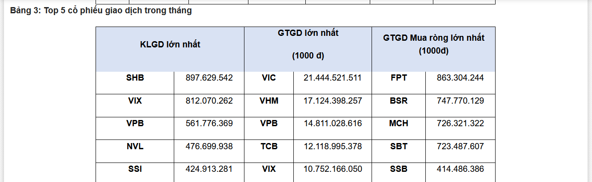Click the GTGD lớn nhất header

coord(308,44)
